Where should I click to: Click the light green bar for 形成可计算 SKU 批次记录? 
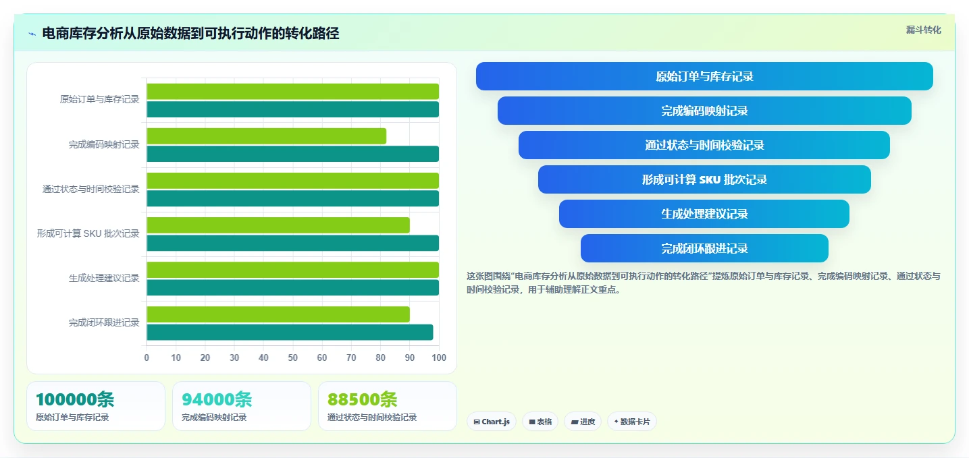(x=278, y=225)
